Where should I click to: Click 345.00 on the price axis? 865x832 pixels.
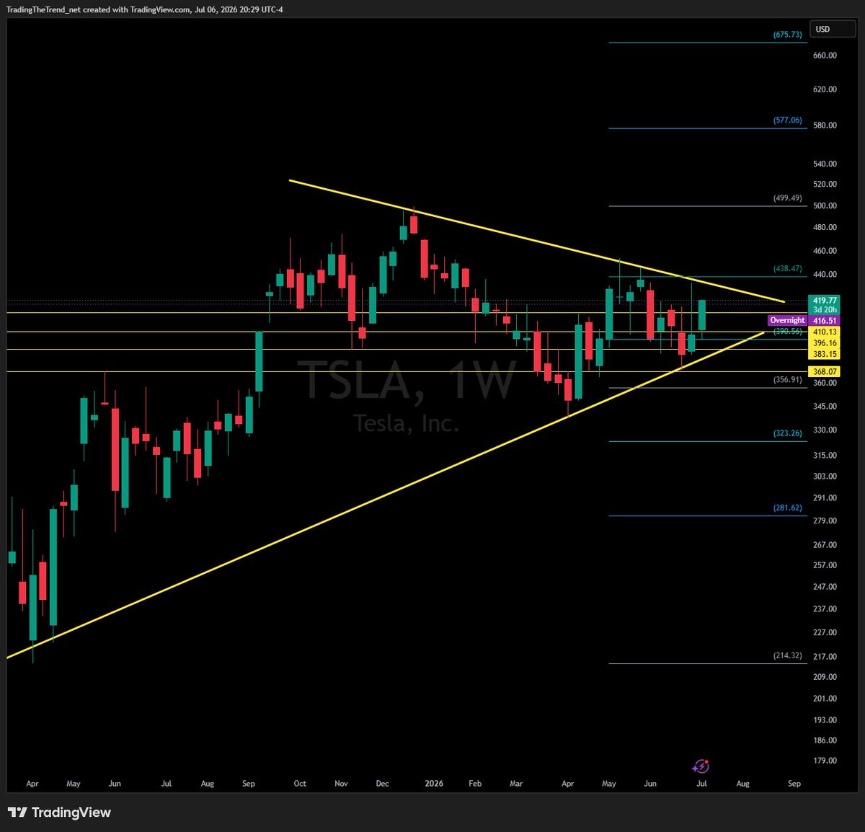(x=825, y=407)
